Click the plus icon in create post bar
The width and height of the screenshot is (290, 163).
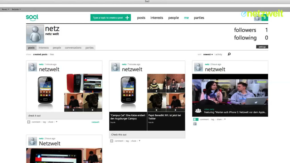point(127,18)
